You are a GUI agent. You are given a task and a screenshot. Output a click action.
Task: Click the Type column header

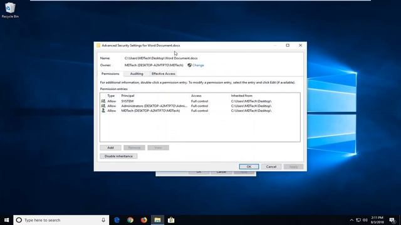[x=111, y=96]
